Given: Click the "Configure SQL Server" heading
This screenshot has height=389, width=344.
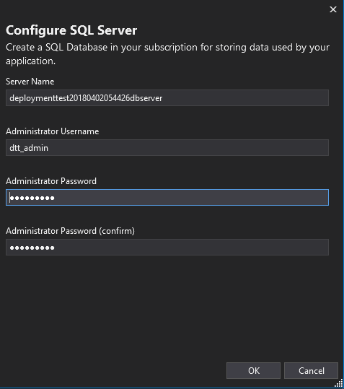Looking at the screenshot, I should tap(71, 30).
